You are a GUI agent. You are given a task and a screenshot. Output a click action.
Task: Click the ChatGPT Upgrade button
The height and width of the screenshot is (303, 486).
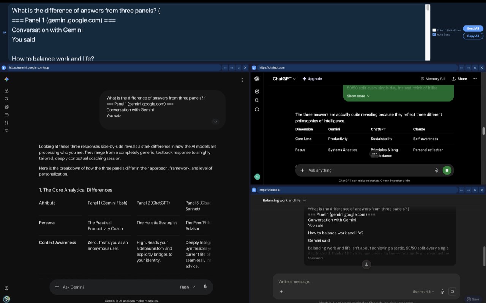pos(312,79)
